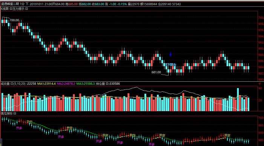Click the turnover 额15698944
264x146 pixels.
click(x=149, y=4)
